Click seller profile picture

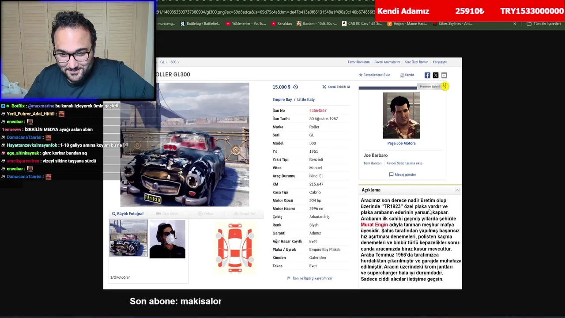[401, 115]
